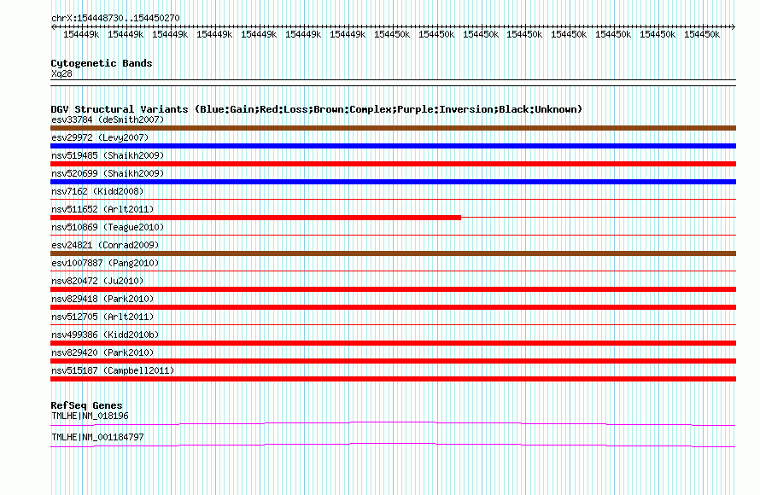Select the Cytogenetic Bands track heading

click(102, 63)
